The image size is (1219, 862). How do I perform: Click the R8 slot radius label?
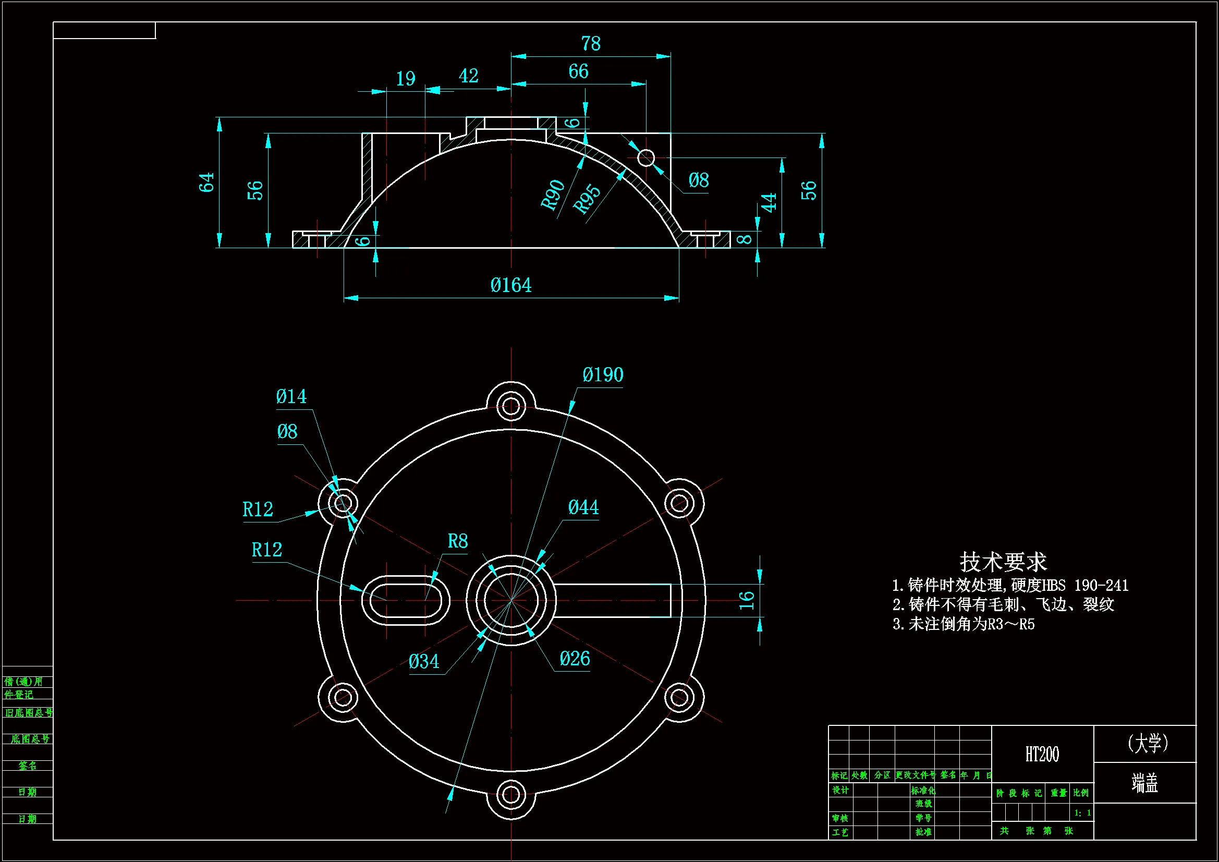pyautogui.click(x=458, y=541)
